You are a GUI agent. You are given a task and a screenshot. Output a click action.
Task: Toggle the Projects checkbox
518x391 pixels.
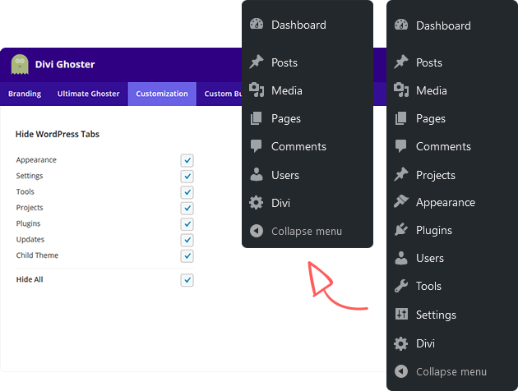pyautogui.click(x=187, y=208)
